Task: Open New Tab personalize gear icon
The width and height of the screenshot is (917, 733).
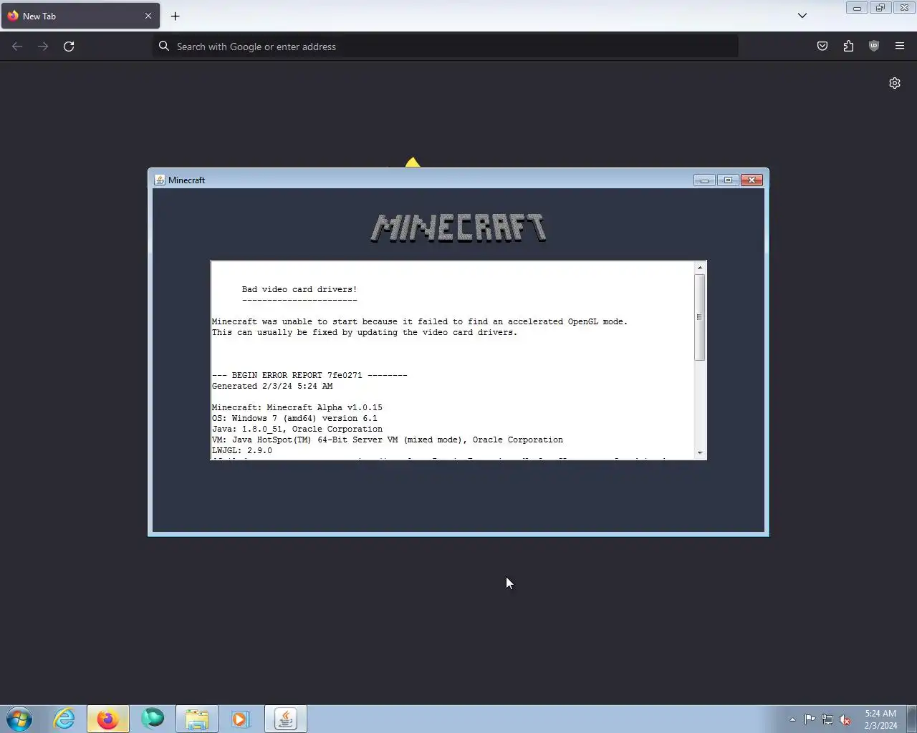Action: (x=895, y=83)
